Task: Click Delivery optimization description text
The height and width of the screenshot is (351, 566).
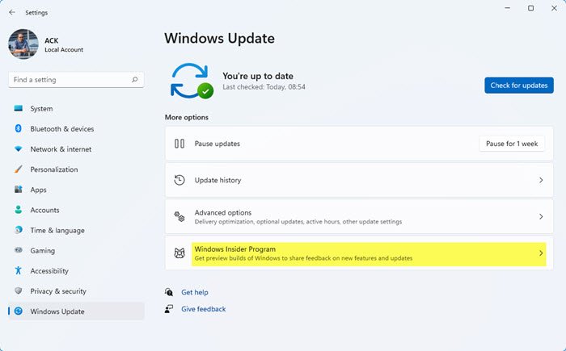Action: (x=298, y=222)
